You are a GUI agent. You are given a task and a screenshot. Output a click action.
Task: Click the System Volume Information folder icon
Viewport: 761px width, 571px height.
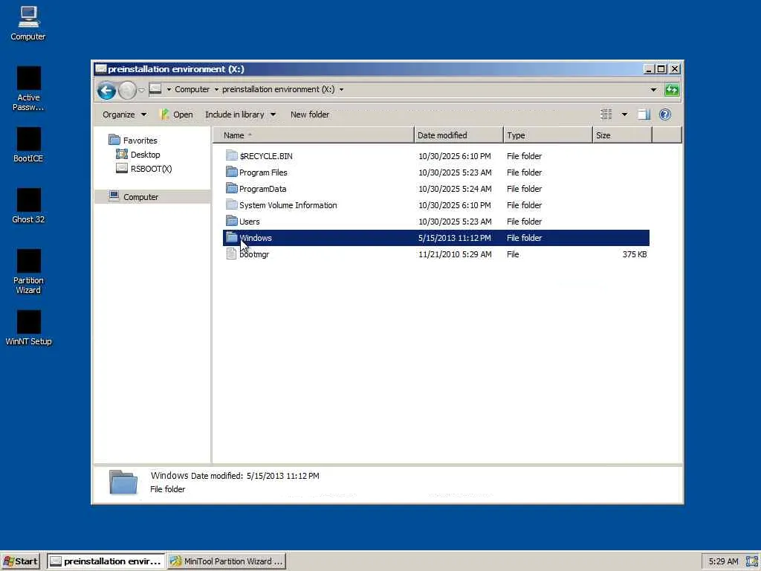coord(232,205)
